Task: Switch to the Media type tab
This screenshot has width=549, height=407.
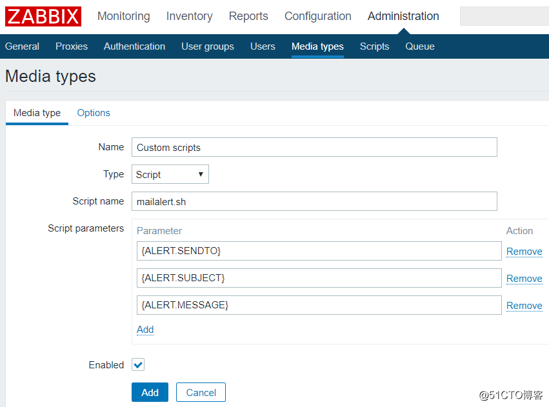Action: pyautogui.click(x=37, y=113)
